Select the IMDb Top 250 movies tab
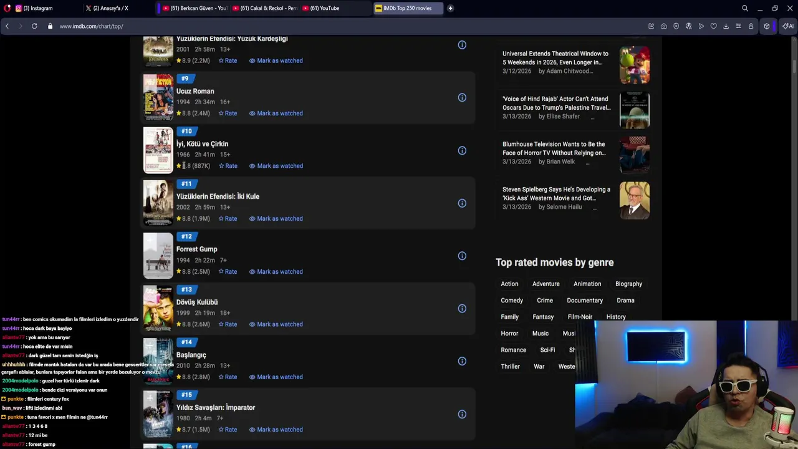The width and height of the screenshot is (798, 449). tap(408, 8)
